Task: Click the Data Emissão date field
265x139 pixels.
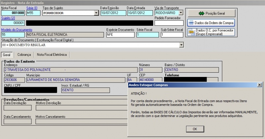Action: pos(112,13)
